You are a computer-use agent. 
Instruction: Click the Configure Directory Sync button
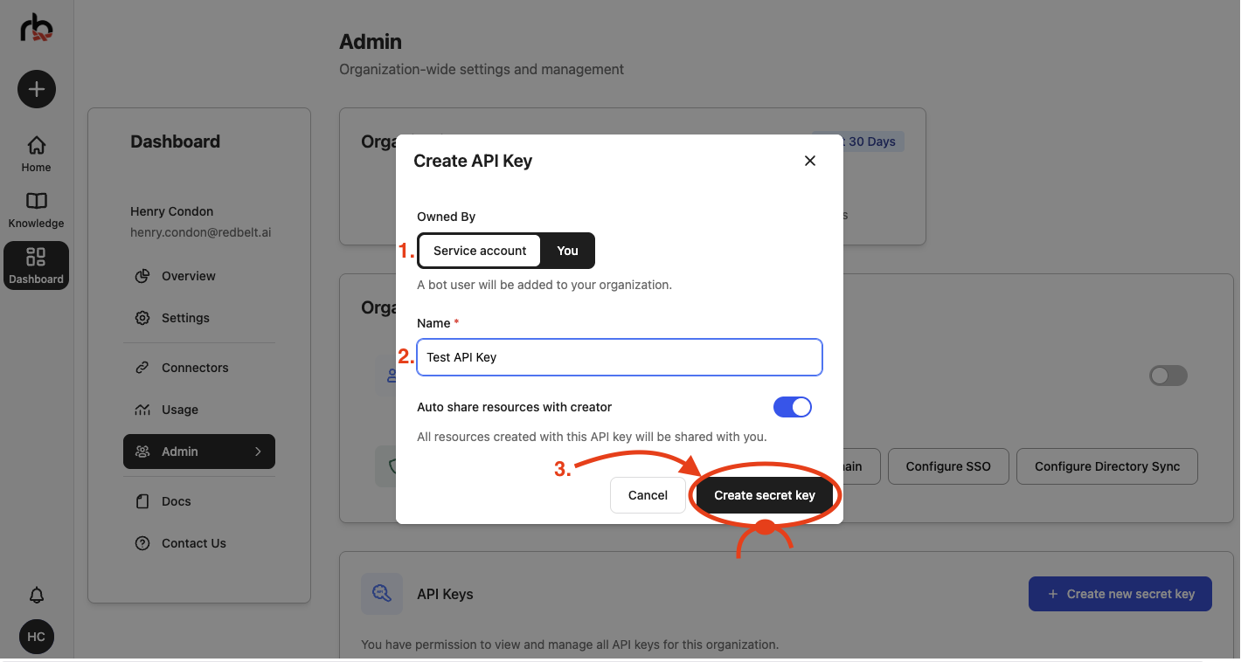click(1106, 466)
